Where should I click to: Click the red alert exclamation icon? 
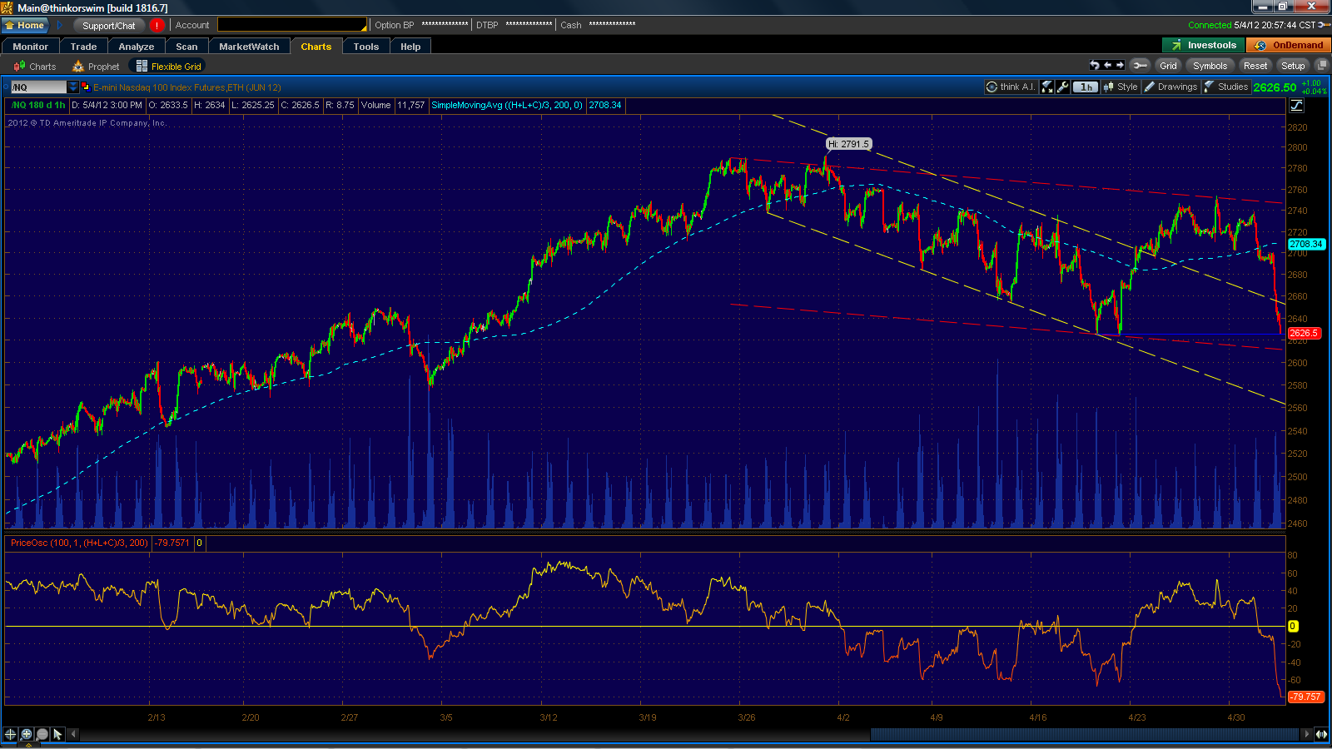coord(157,25)
